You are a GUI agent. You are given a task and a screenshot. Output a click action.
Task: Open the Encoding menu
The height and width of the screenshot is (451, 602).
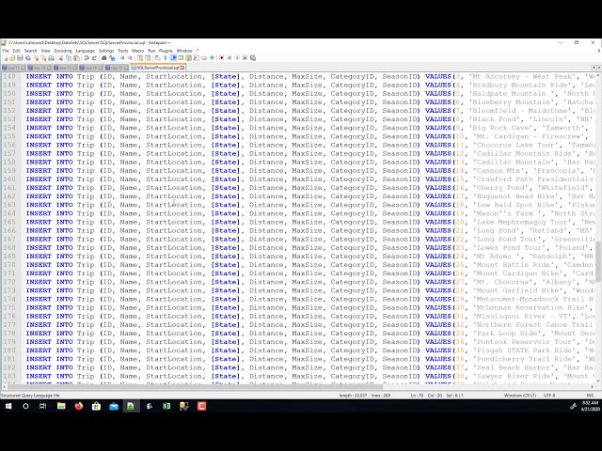(x=63, y=51)
